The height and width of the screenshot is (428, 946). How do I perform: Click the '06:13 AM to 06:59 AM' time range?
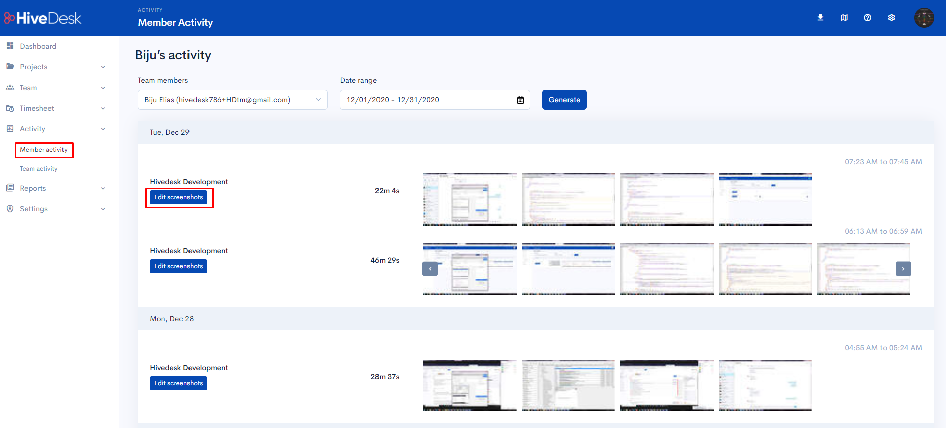[x=883, y=231]
